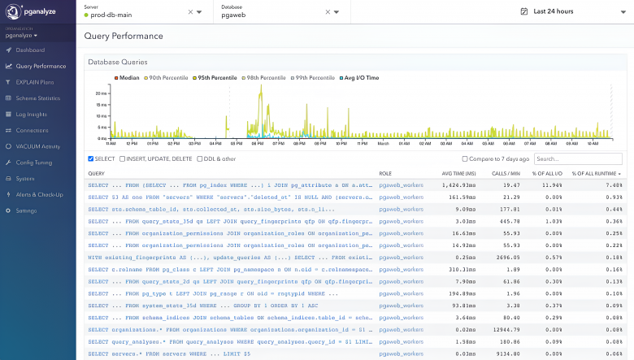Focus the query Search input field
Screen dimensions: 634x360
tap(578, 158)
